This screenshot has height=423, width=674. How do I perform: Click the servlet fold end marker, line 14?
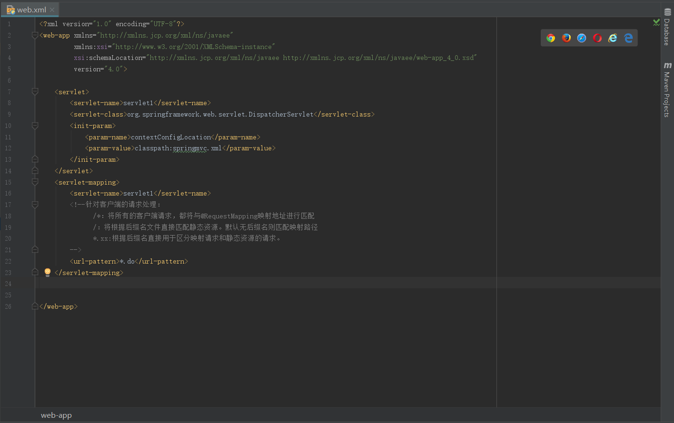click(35, 171)
